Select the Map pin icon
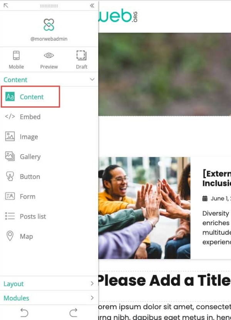The width and height of the screenshot is (231, 320). [10, 236]
